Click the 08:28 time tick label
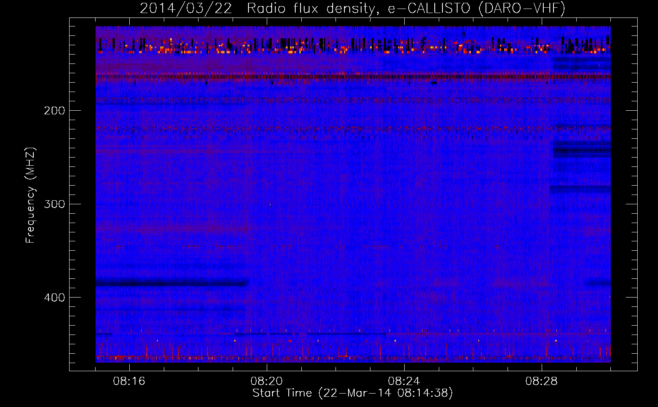The width and height of the screenshot is (658, 407). click(x=542, y=381)
